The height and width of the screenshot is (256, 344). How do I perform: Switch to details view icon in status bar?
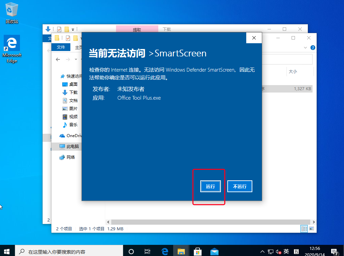pyautogui.click(x=304, y=229)
